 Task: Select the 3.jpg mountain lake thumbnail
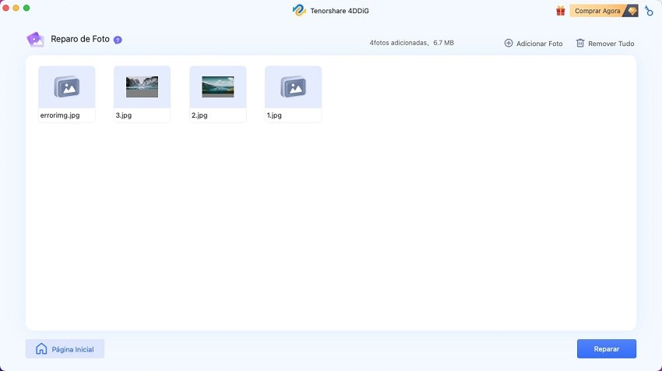[x=143, y=87]
